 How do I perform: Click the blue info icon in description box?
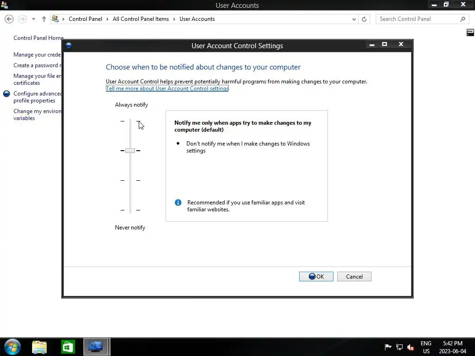pyautogui.click(x=178, y=203)
